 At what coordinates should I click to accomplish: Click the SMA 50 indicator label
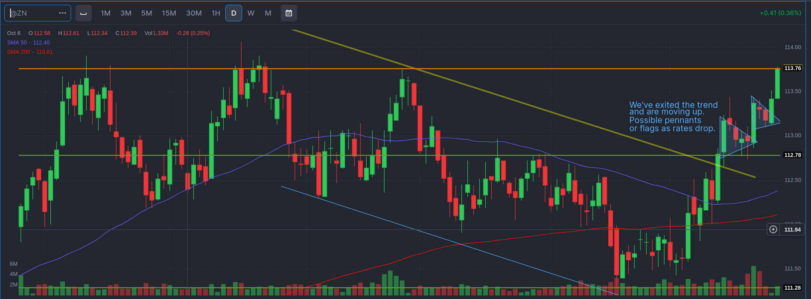[x=17, y=42]
